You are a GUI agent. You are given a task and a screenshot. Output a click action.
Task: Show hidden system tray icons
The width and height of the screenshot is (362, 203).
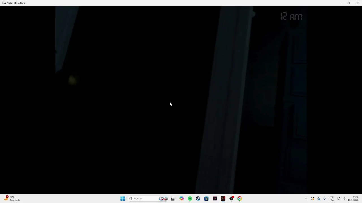click(306, 198)
